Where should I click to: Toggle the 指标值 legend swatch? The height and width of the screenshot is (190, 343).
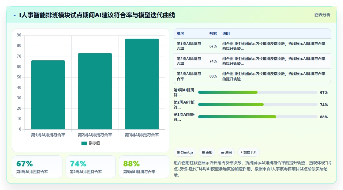(x=84, y=143)
